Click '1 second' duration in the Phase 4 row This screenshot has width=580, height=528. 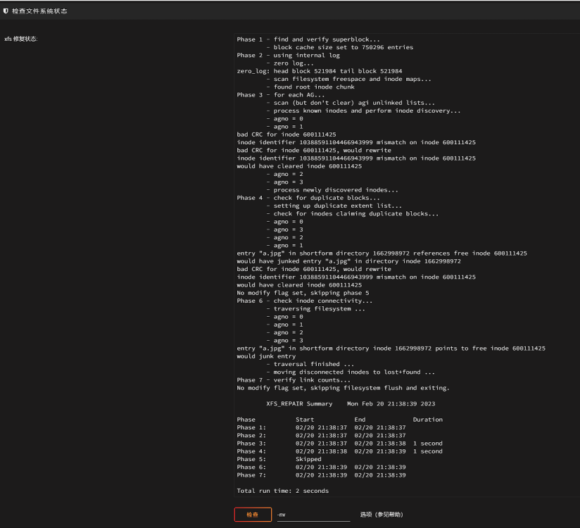(x=427, y=451)
